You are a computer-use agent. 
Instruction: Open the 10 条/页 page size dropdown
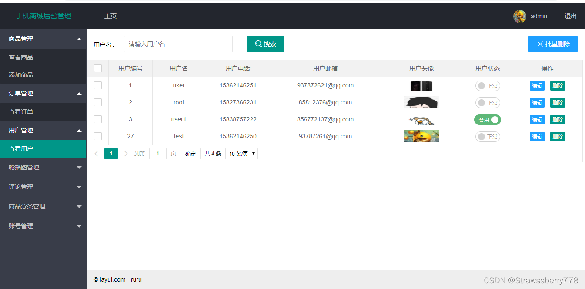coord(241,154)
